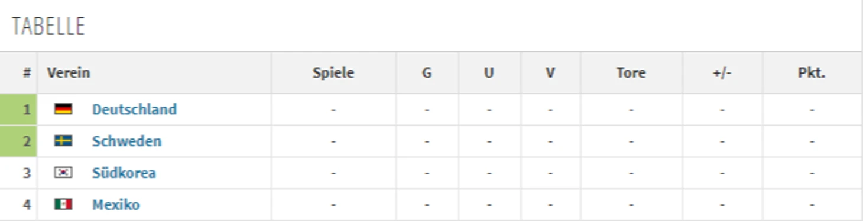Click the Spiele column header

coord(333,72)
